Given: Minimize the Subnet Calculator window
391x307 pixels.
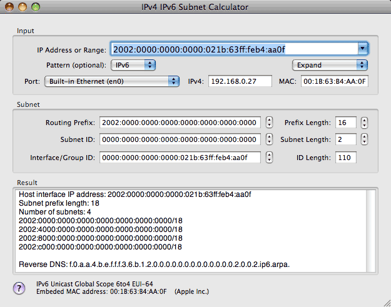Looking at the screenshot, I should (x=23, y=7).
